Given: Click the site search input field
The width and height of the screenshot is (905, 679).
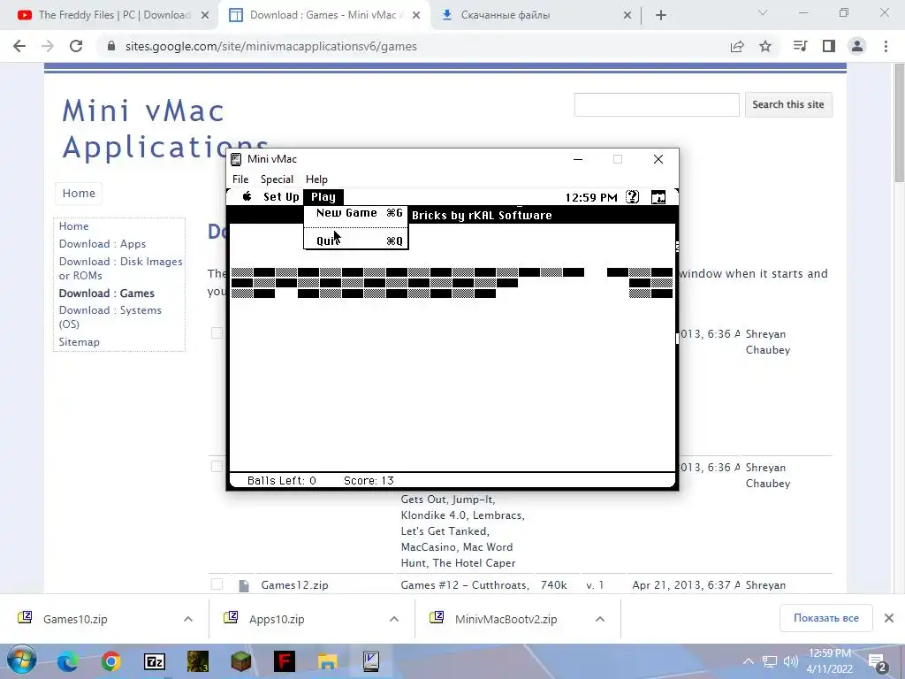Looking at the screenshot, I should (x=657, y=104).
